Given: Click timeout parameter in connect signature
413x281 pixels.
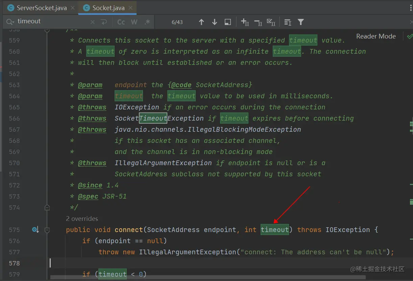Looking at the screenshot, I should (275, 230).
